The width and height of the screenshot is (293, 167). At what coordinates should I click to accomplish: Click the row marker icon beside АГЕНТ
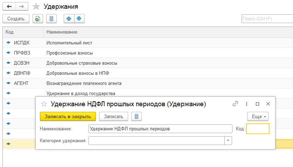point(8,83)
